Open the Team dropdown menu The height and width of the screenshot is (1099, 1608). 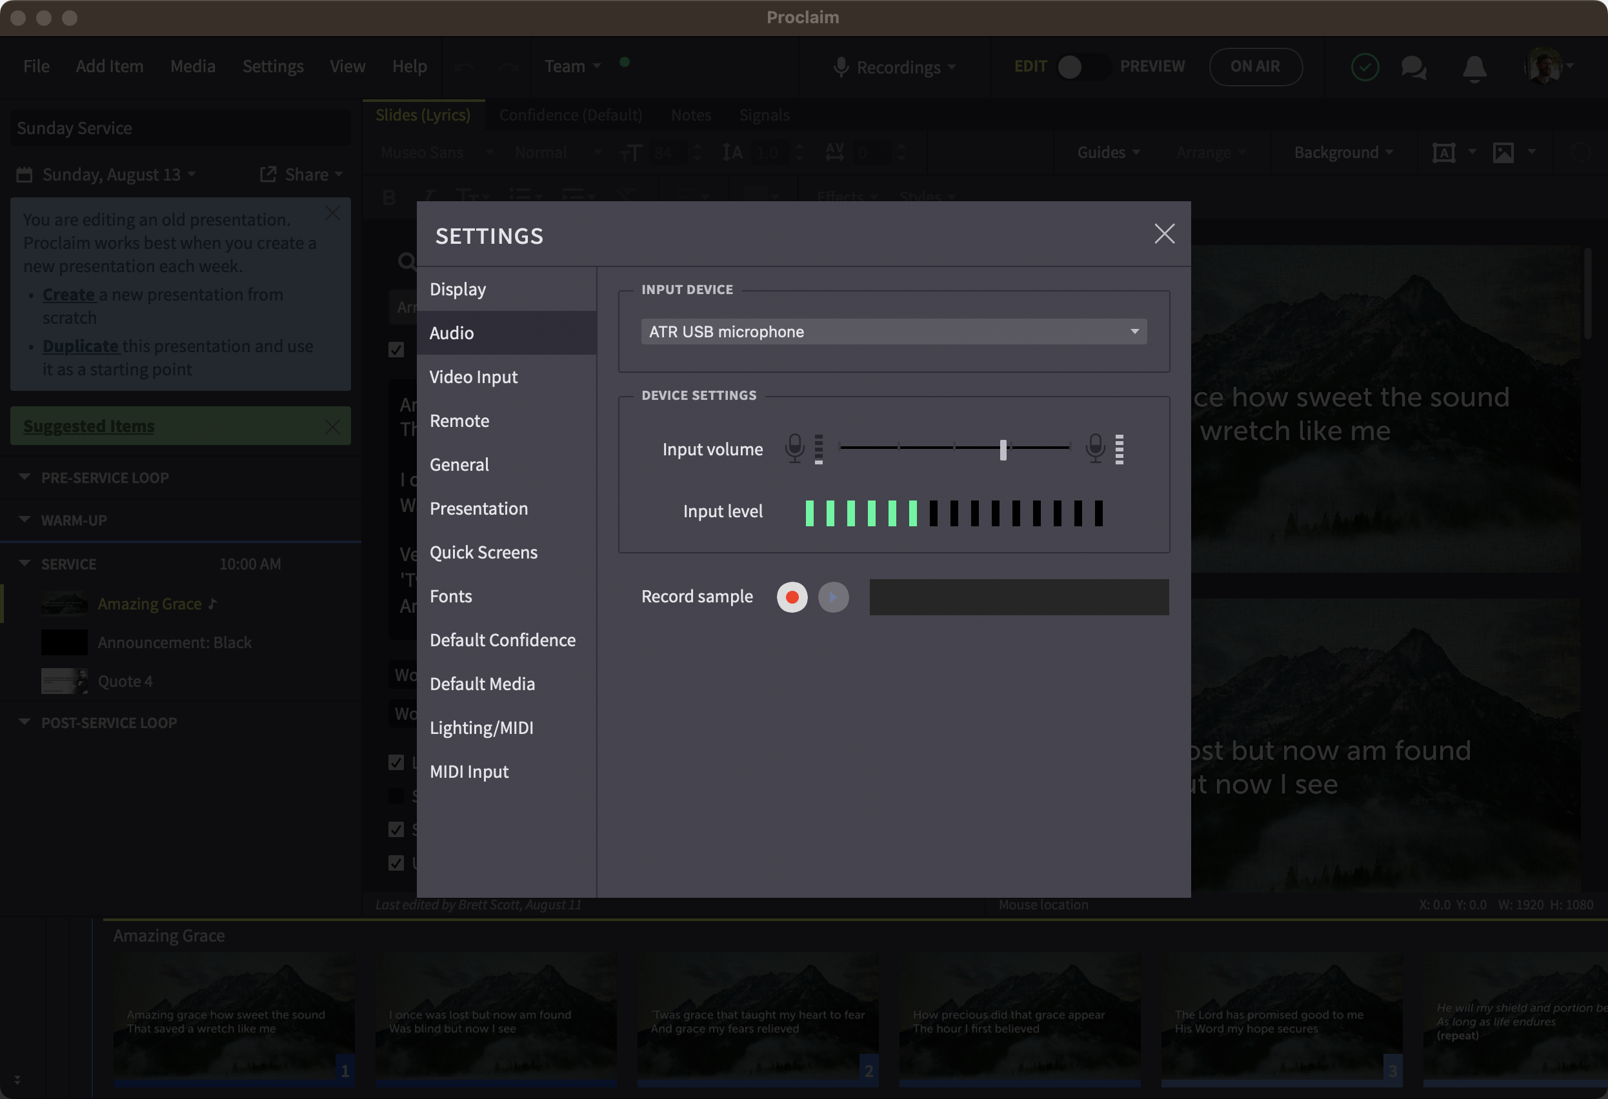(572, 66)
